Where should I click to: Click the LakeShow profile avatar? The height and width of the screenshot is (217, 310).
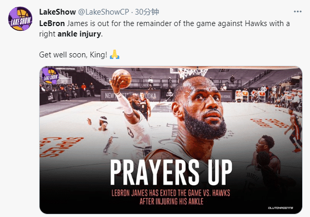pos(20,19)
